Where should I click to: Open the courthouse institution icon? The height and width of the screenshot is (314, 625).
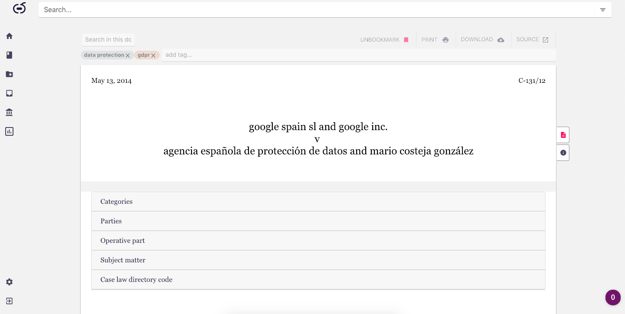tap(9, 112)
